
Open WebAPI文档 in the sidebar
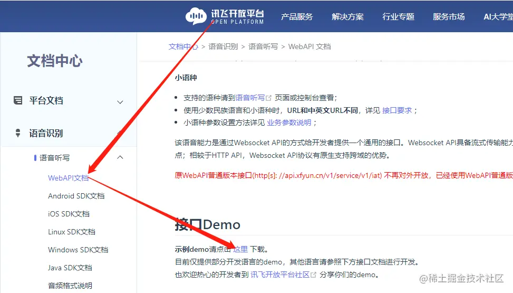coord(69,178)
